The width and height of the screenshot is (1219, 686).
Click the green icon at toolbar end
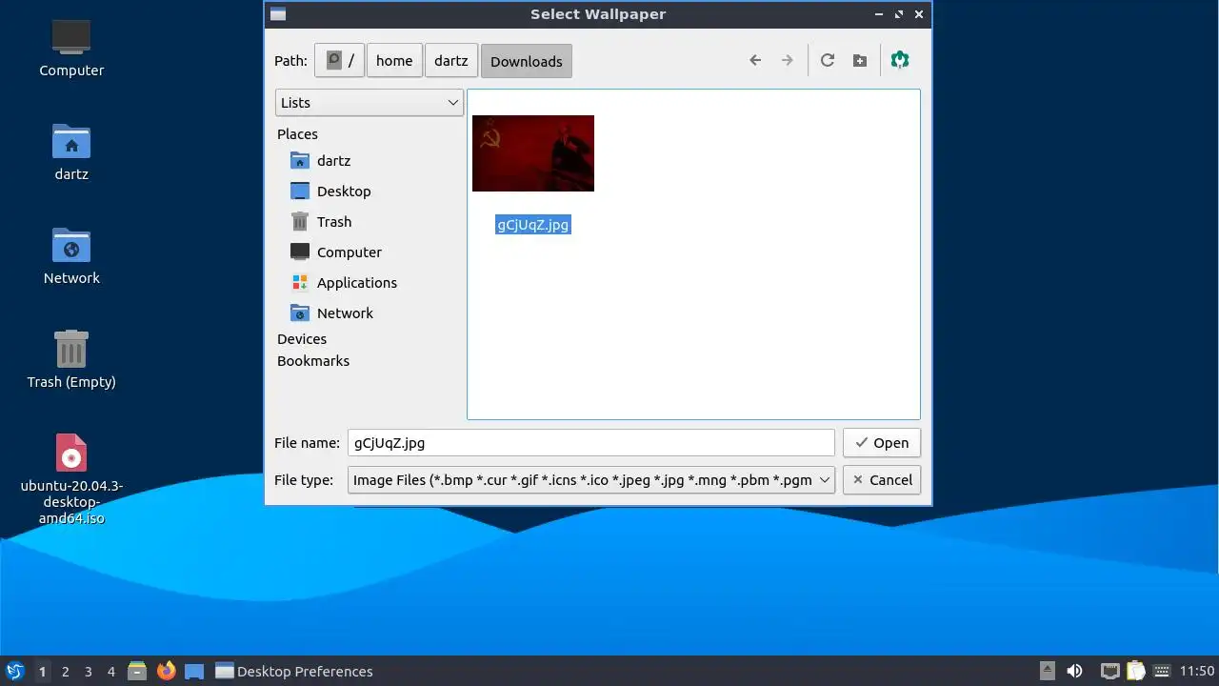(900, 60)
